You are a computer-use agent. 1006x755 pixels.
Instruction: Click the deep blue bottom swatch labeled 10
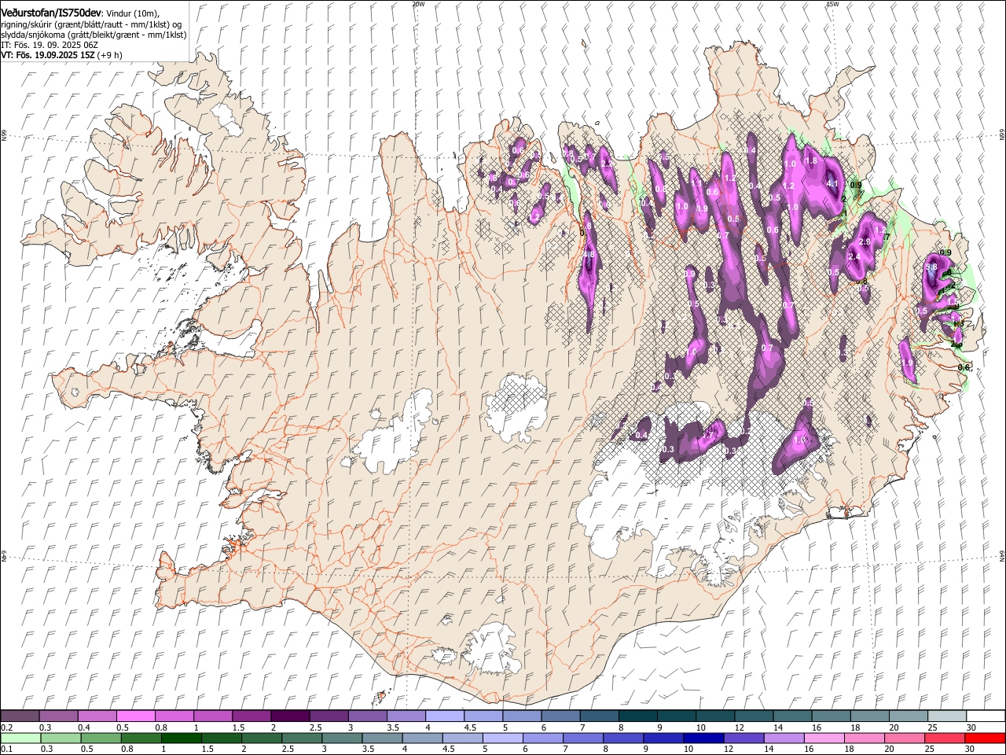[703, 738]
